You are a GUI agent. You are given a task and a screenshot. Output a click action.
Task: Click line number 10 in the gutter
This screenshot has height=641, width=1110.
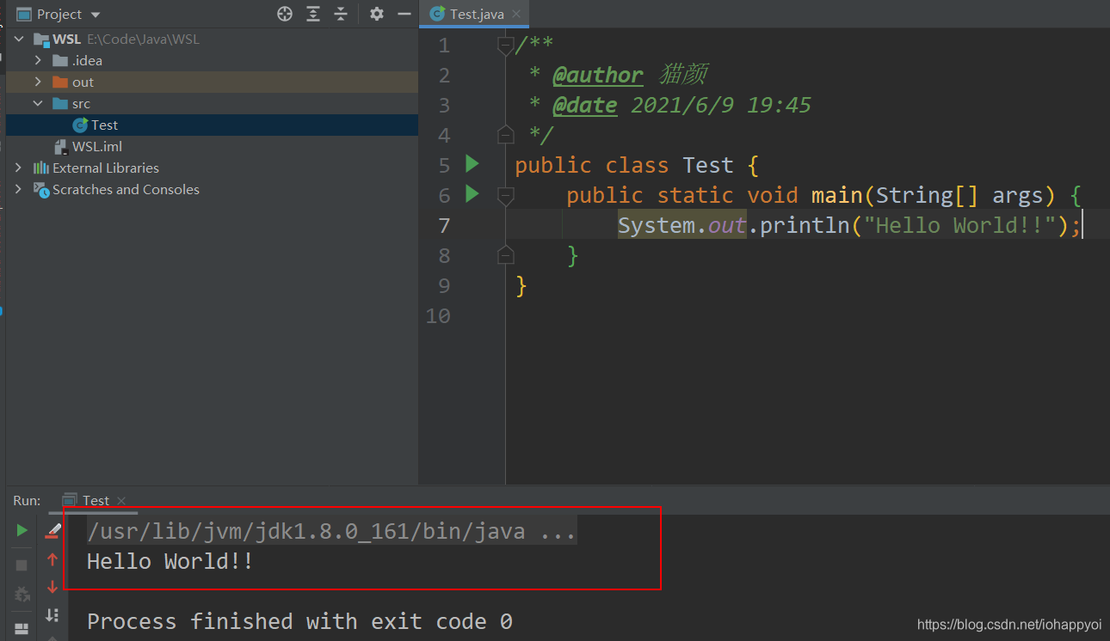tap(438, 316)
